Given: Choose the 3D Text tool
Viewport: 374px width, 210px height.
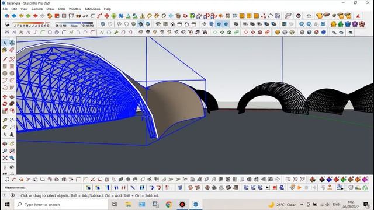Looking at the screenshot, I should tap(12, 135).
